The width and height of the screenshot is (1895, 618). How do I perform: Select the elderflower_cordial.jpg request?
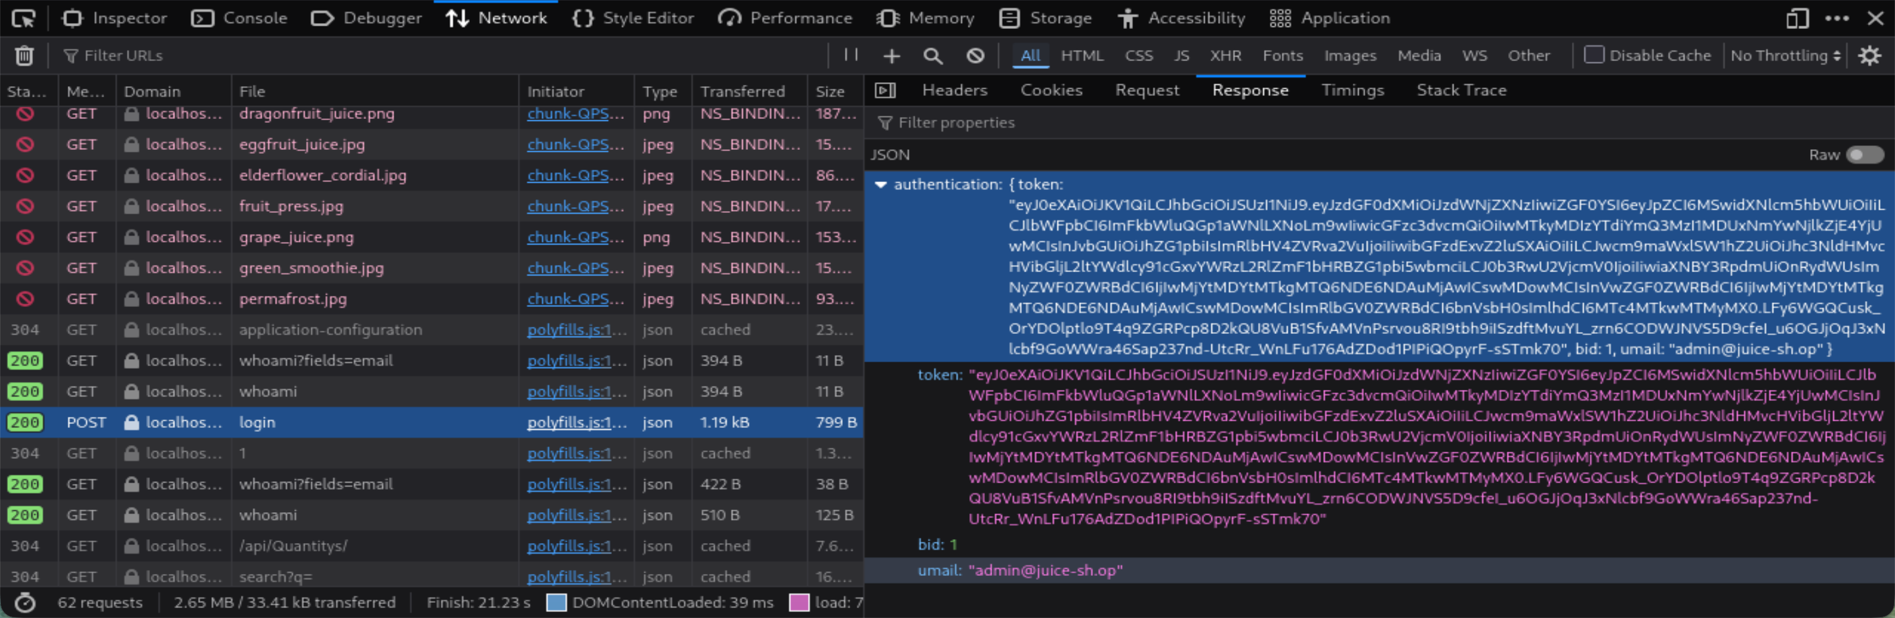432,176
